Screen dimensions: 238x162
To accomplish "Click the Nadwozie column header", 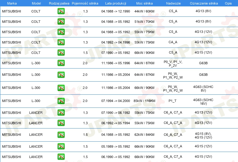I will (173, 3).
